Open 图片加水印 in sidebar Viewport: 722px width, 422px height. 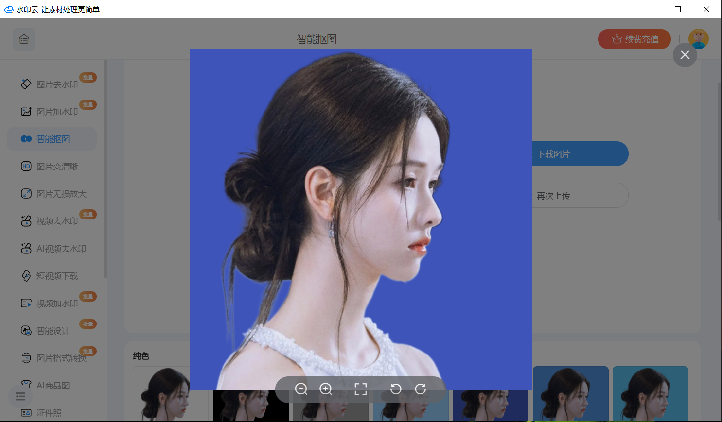56,112
